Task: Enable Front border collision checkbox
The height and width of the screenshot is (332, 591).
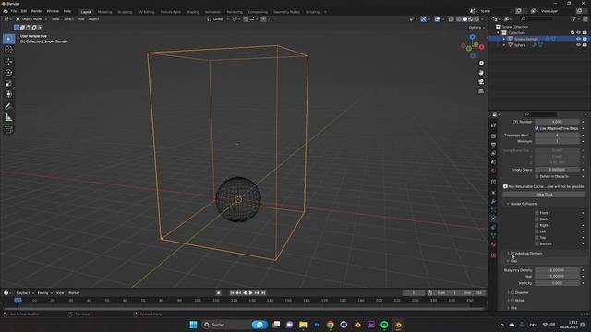Action: (537, 213)
